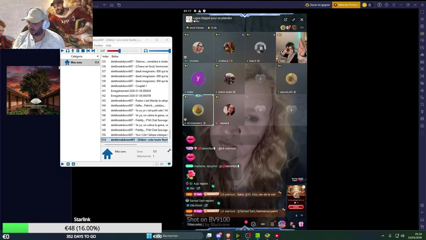426x240 pixels.
Task: Select sound row 135 Talence
Action: point(135,61)
